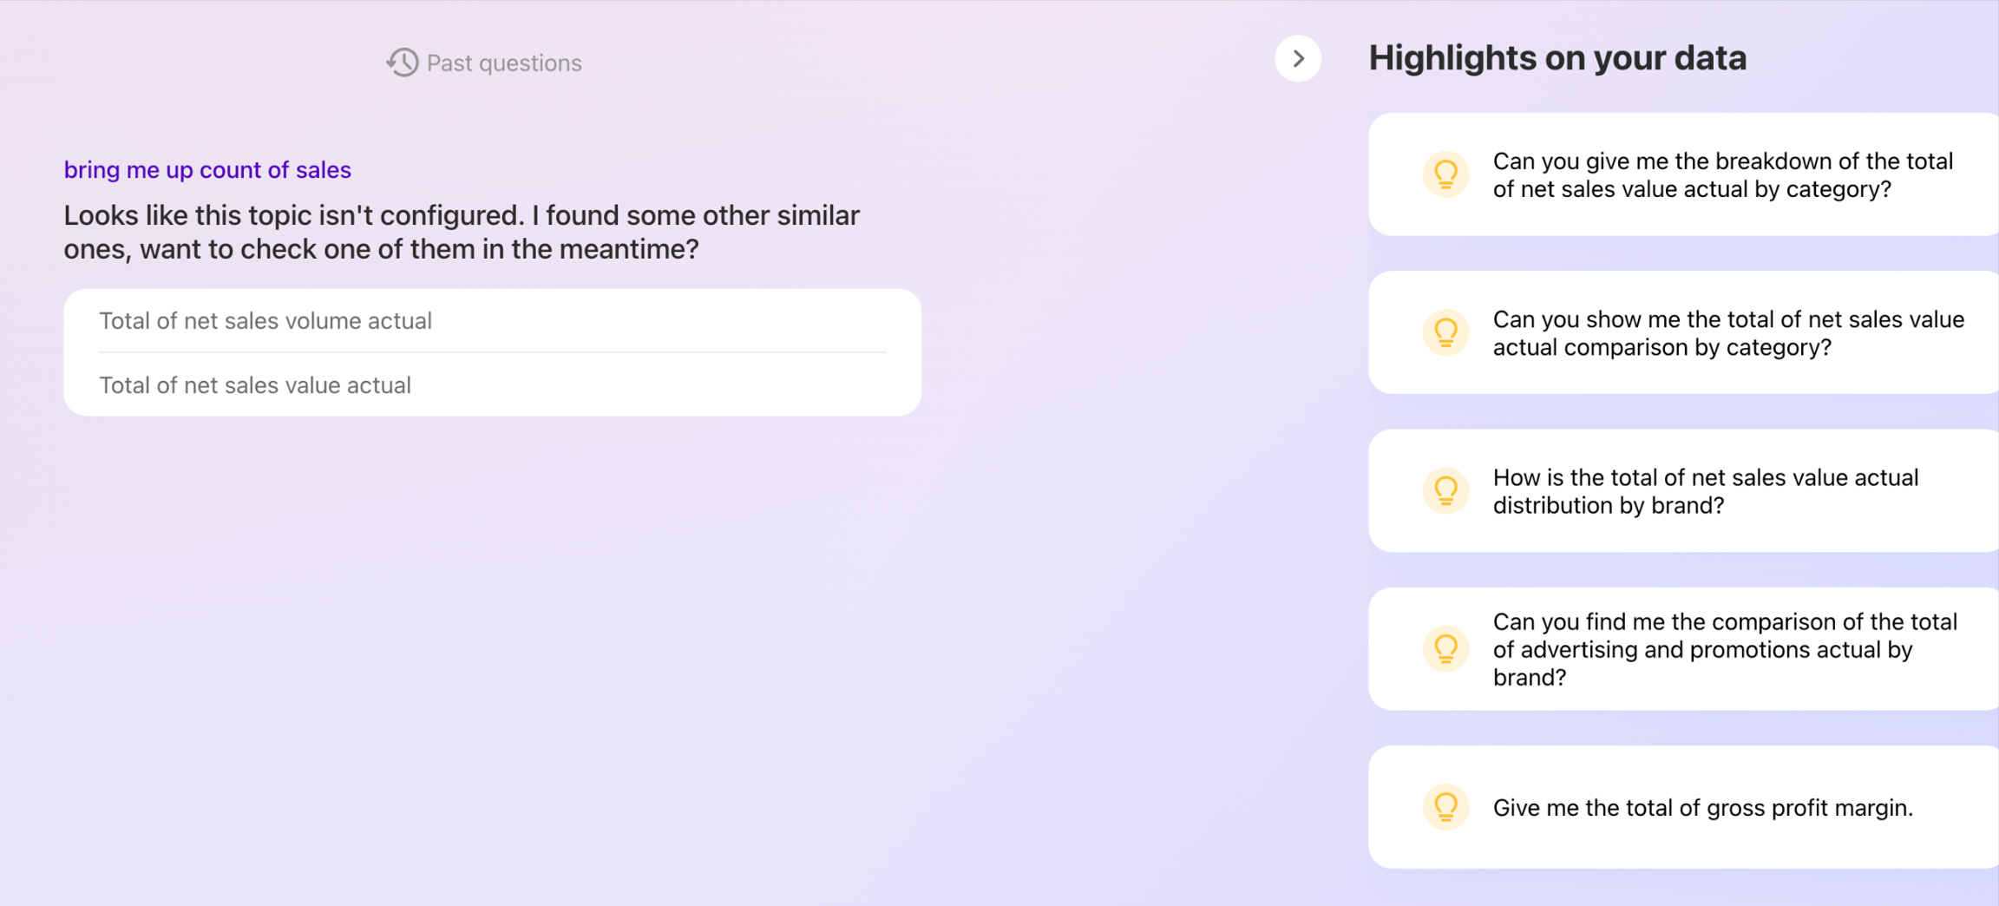Image resolution: width=1999 pixels, height=906 pixels.
Task: Click the 'topic isn't configured' response message
Action: point(462,233)
